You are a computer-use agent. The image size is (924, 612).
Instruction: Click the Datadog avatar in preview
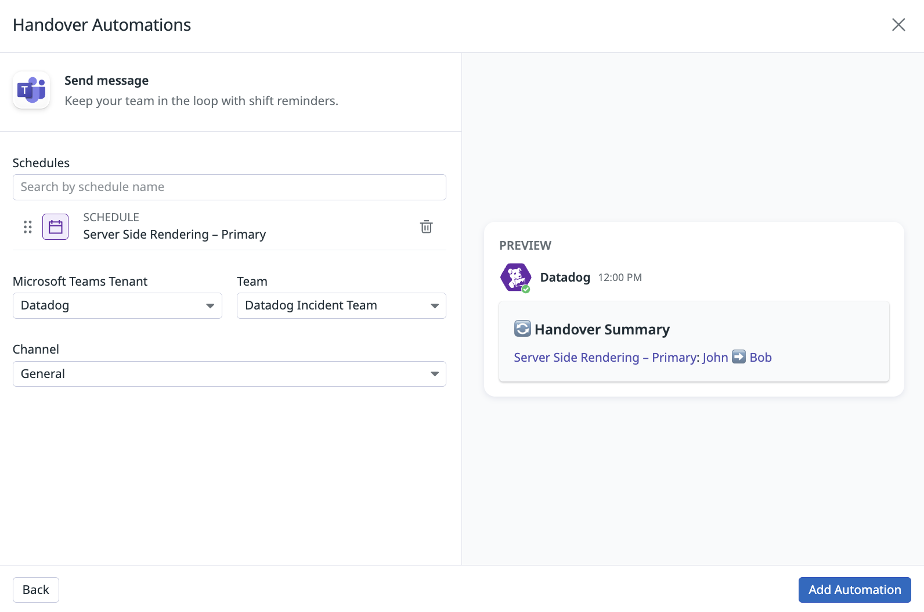[515, 278]
